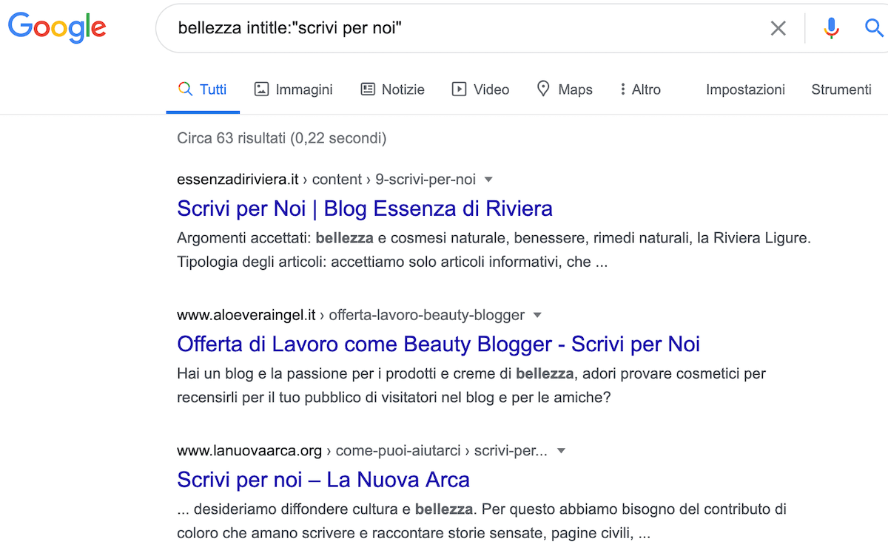Click the 'desideriamo diffondere cultura' snippet

click(482, 521)
